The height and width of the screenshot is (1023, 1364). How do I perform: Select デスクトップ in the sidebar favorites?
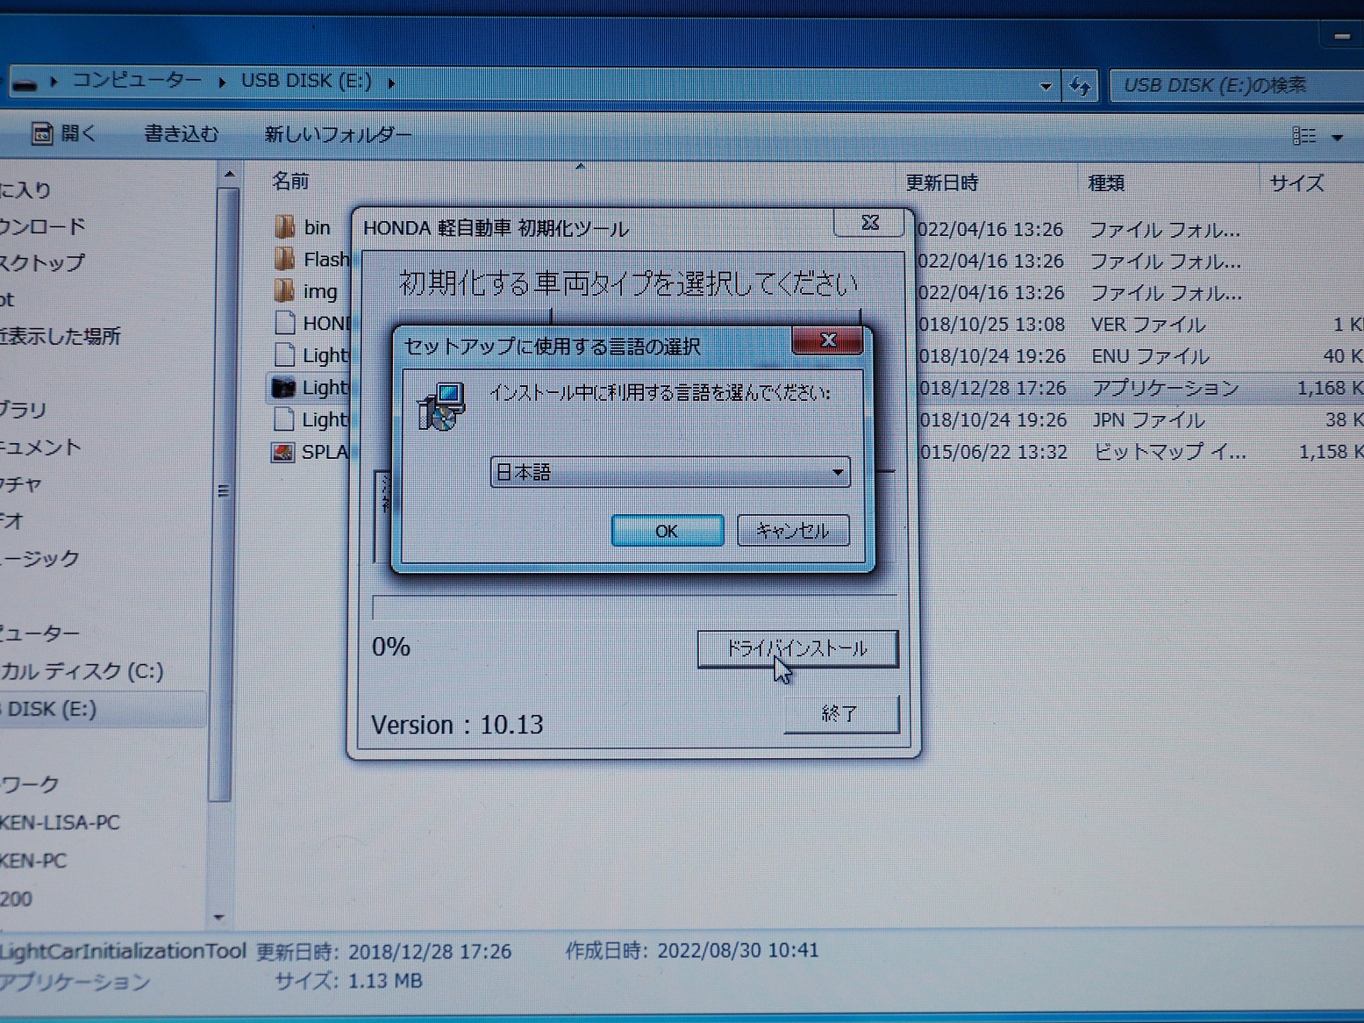click(43, 262)
